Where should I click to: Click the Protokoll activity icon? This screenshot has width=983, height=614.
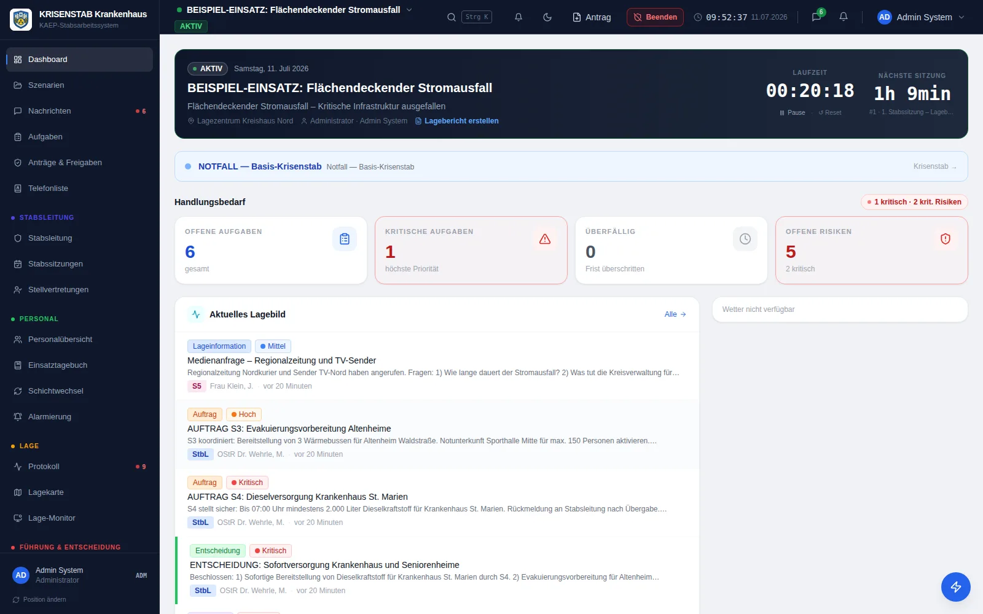(18, 467)
